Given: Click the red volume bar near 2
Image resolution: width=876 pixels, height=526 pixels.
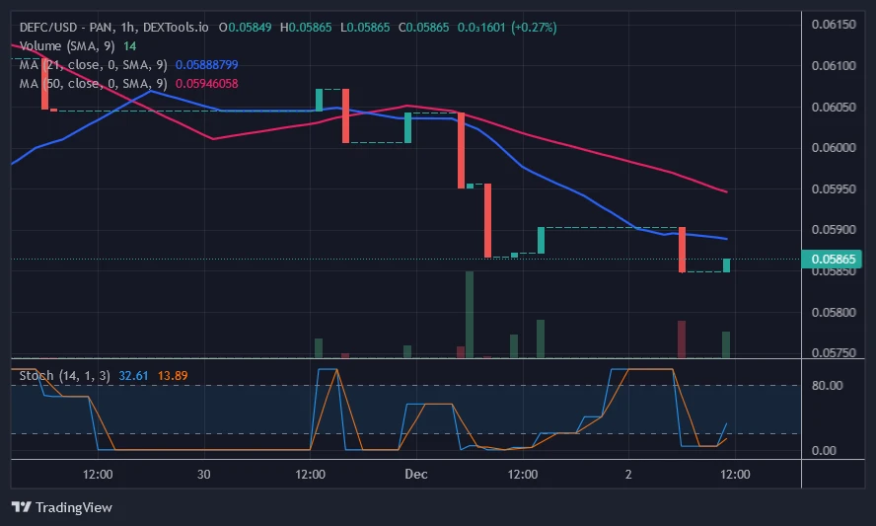Looking at the screenshot, I should pyautogui.click(x=682, y=338).
